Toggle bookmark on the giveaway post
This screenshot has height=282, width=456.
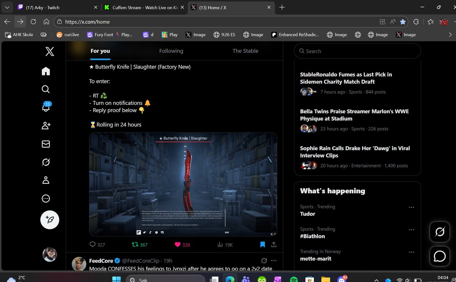pos(262,245)
